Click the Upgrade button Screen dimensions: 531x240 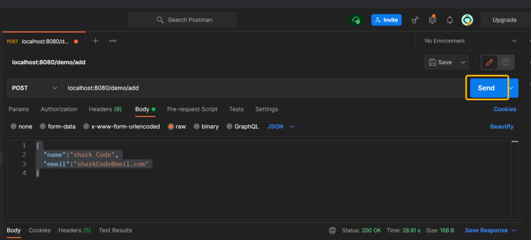[x=504, y=20]
